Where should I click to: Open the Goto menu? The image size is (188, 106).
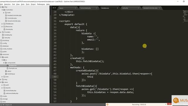tap(23, 4)
